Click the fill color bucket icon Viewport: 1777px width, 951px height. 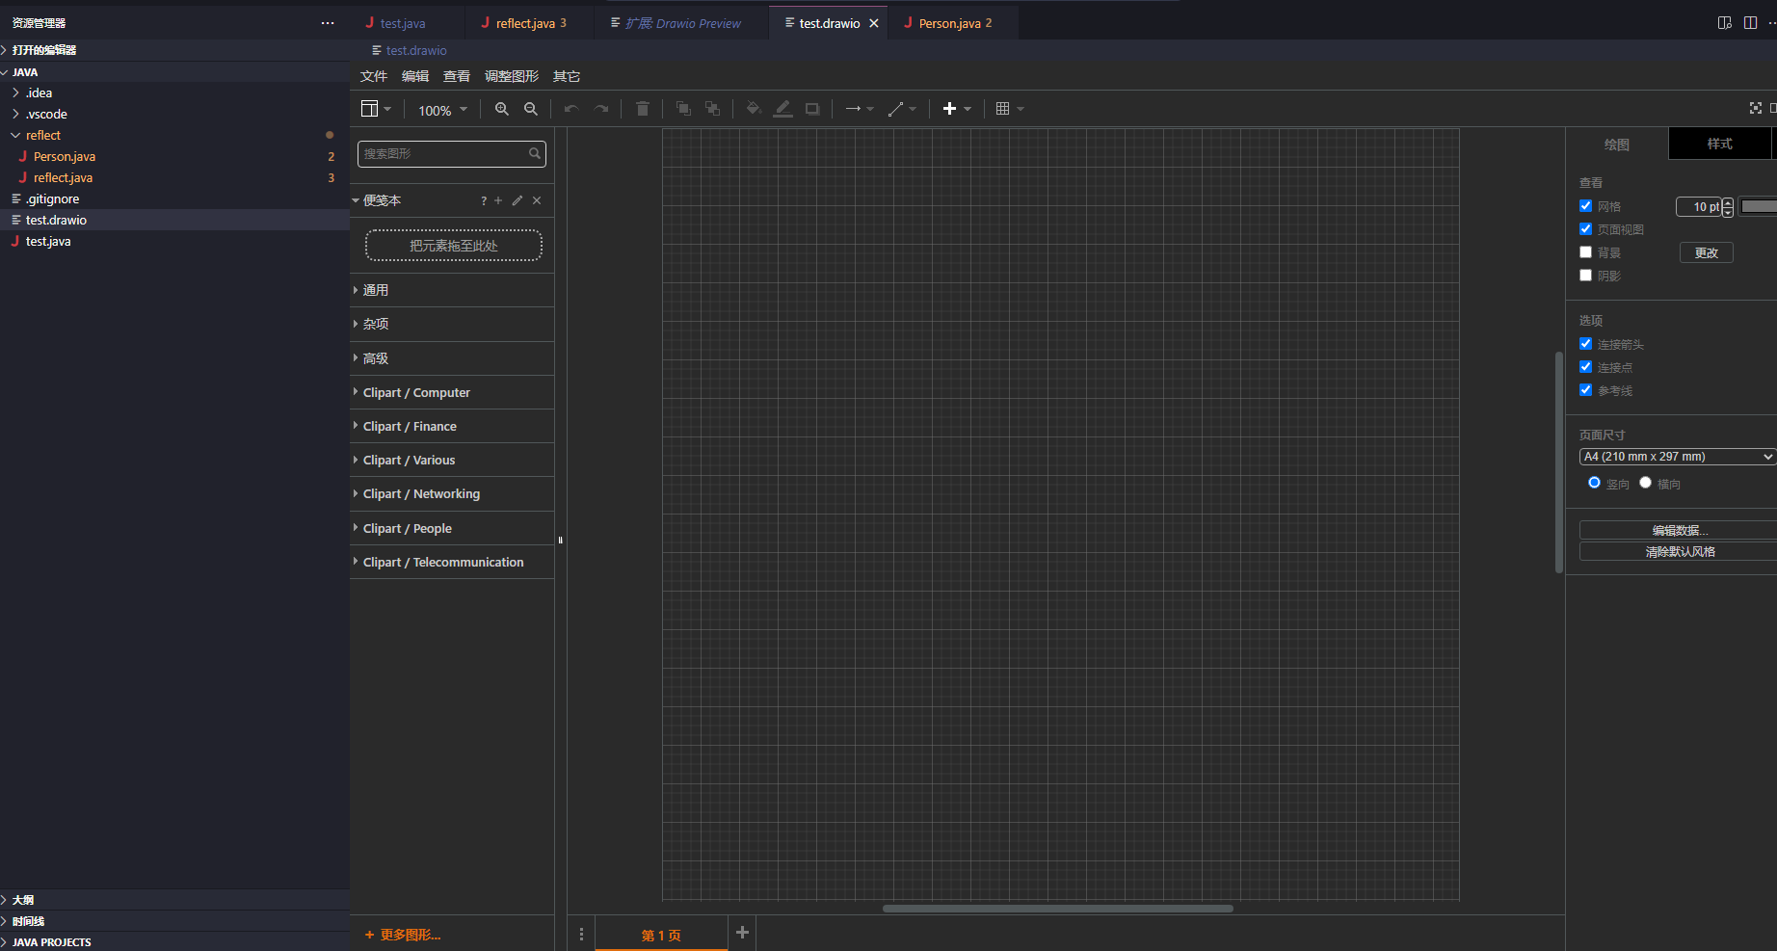754,109
